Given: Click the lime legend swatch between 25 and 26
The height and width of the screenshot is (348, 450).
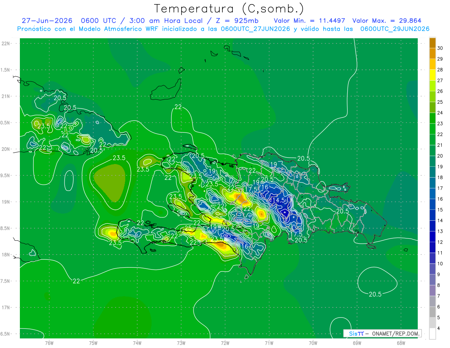Looking at the screenshot, I should (432, 96).
